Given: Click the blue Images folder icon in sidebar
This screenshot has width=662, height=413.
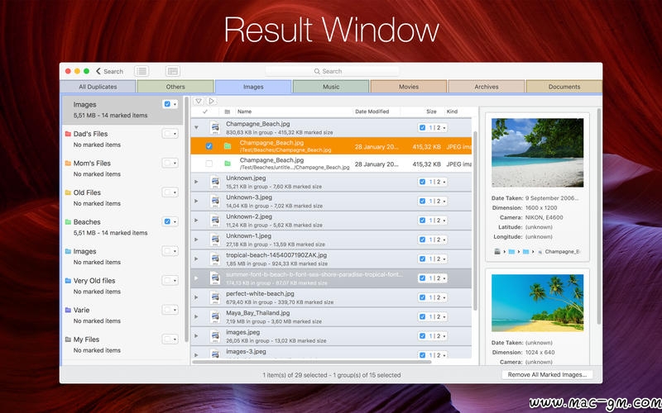Looking at the screenshot, I should point(68,251).
